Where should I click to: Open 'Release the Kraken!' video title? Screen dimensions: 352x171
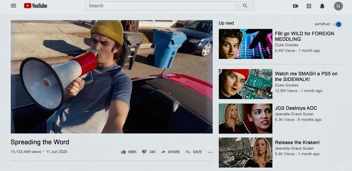[297, 142]
